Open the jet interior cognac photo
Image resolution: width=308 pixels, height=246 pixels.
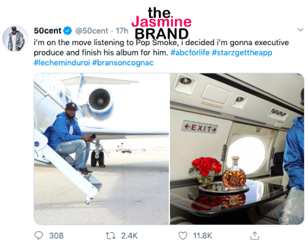[x=237, y=149]
